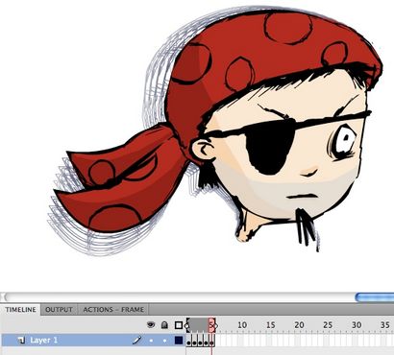Toggle Layer 1 visibility dot under eye column
This screenshot has height=355, width=394.
(151, 341)
